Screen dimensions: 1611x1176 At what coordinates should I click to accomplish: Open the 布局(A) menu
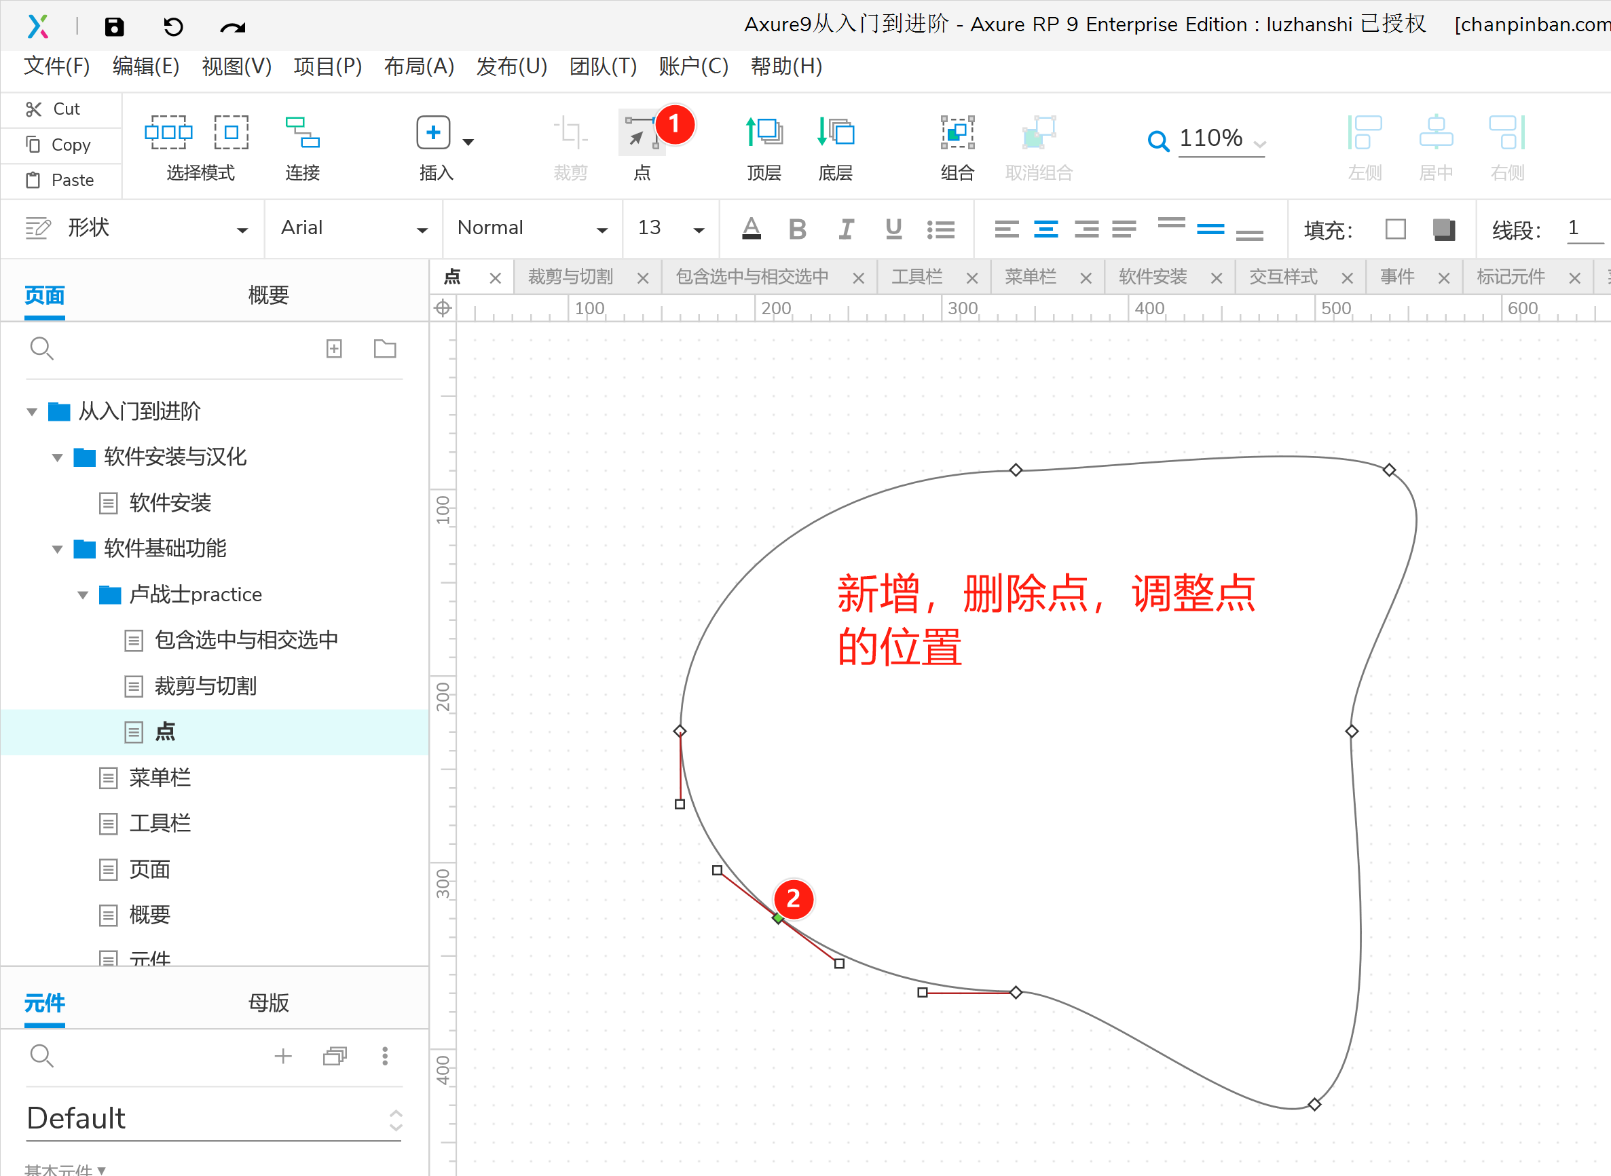click(x=419, y=67)
